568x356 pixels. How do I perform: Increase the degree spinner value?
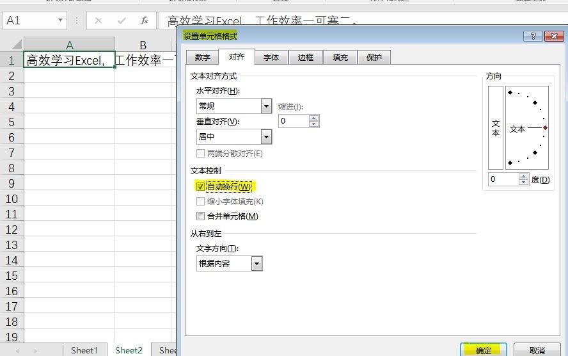tap(523, 177)
